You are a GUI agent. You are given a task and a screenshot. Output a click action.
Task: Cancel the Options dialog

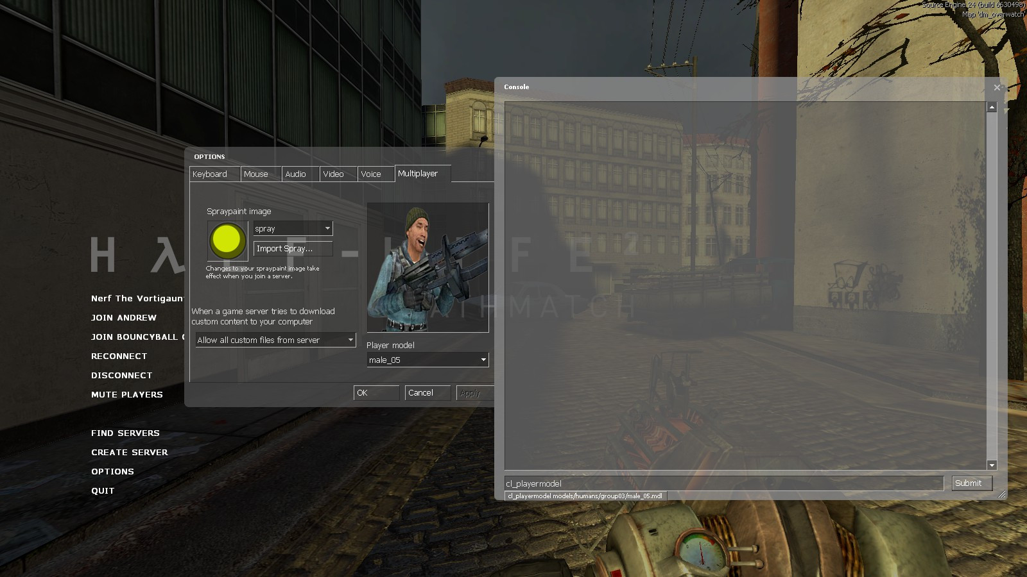[427, 392]
